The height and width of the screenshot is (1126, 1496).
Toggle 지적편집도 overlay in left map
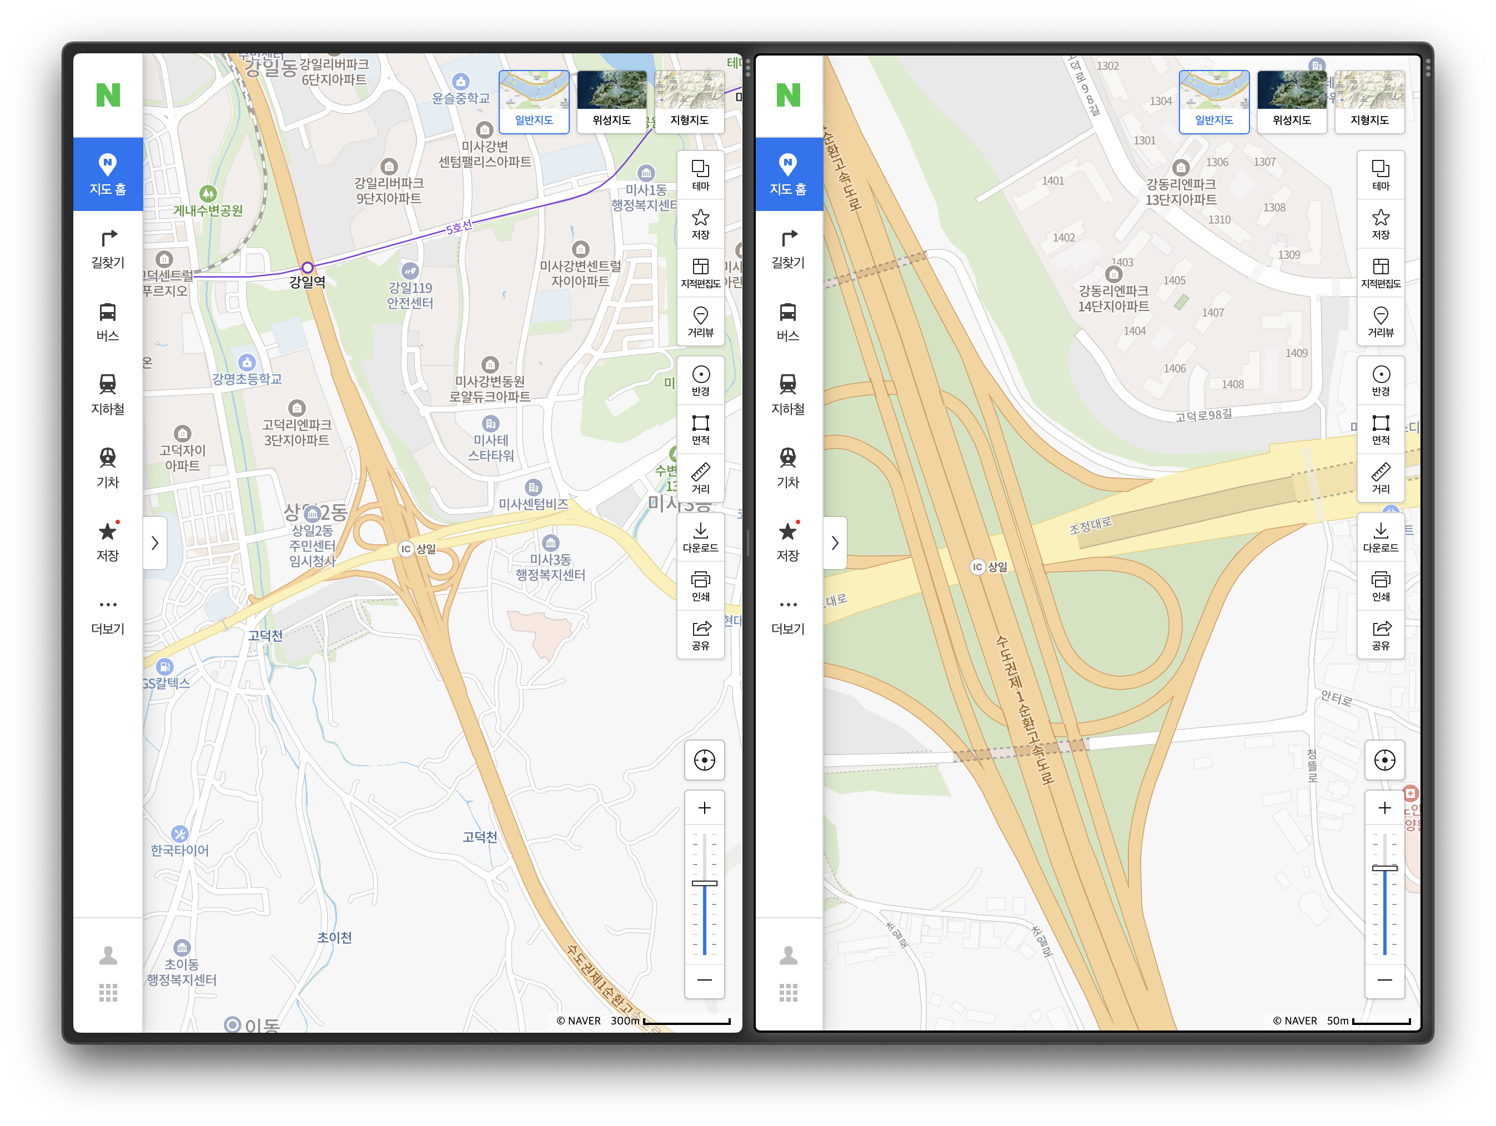tap(701, 273)
